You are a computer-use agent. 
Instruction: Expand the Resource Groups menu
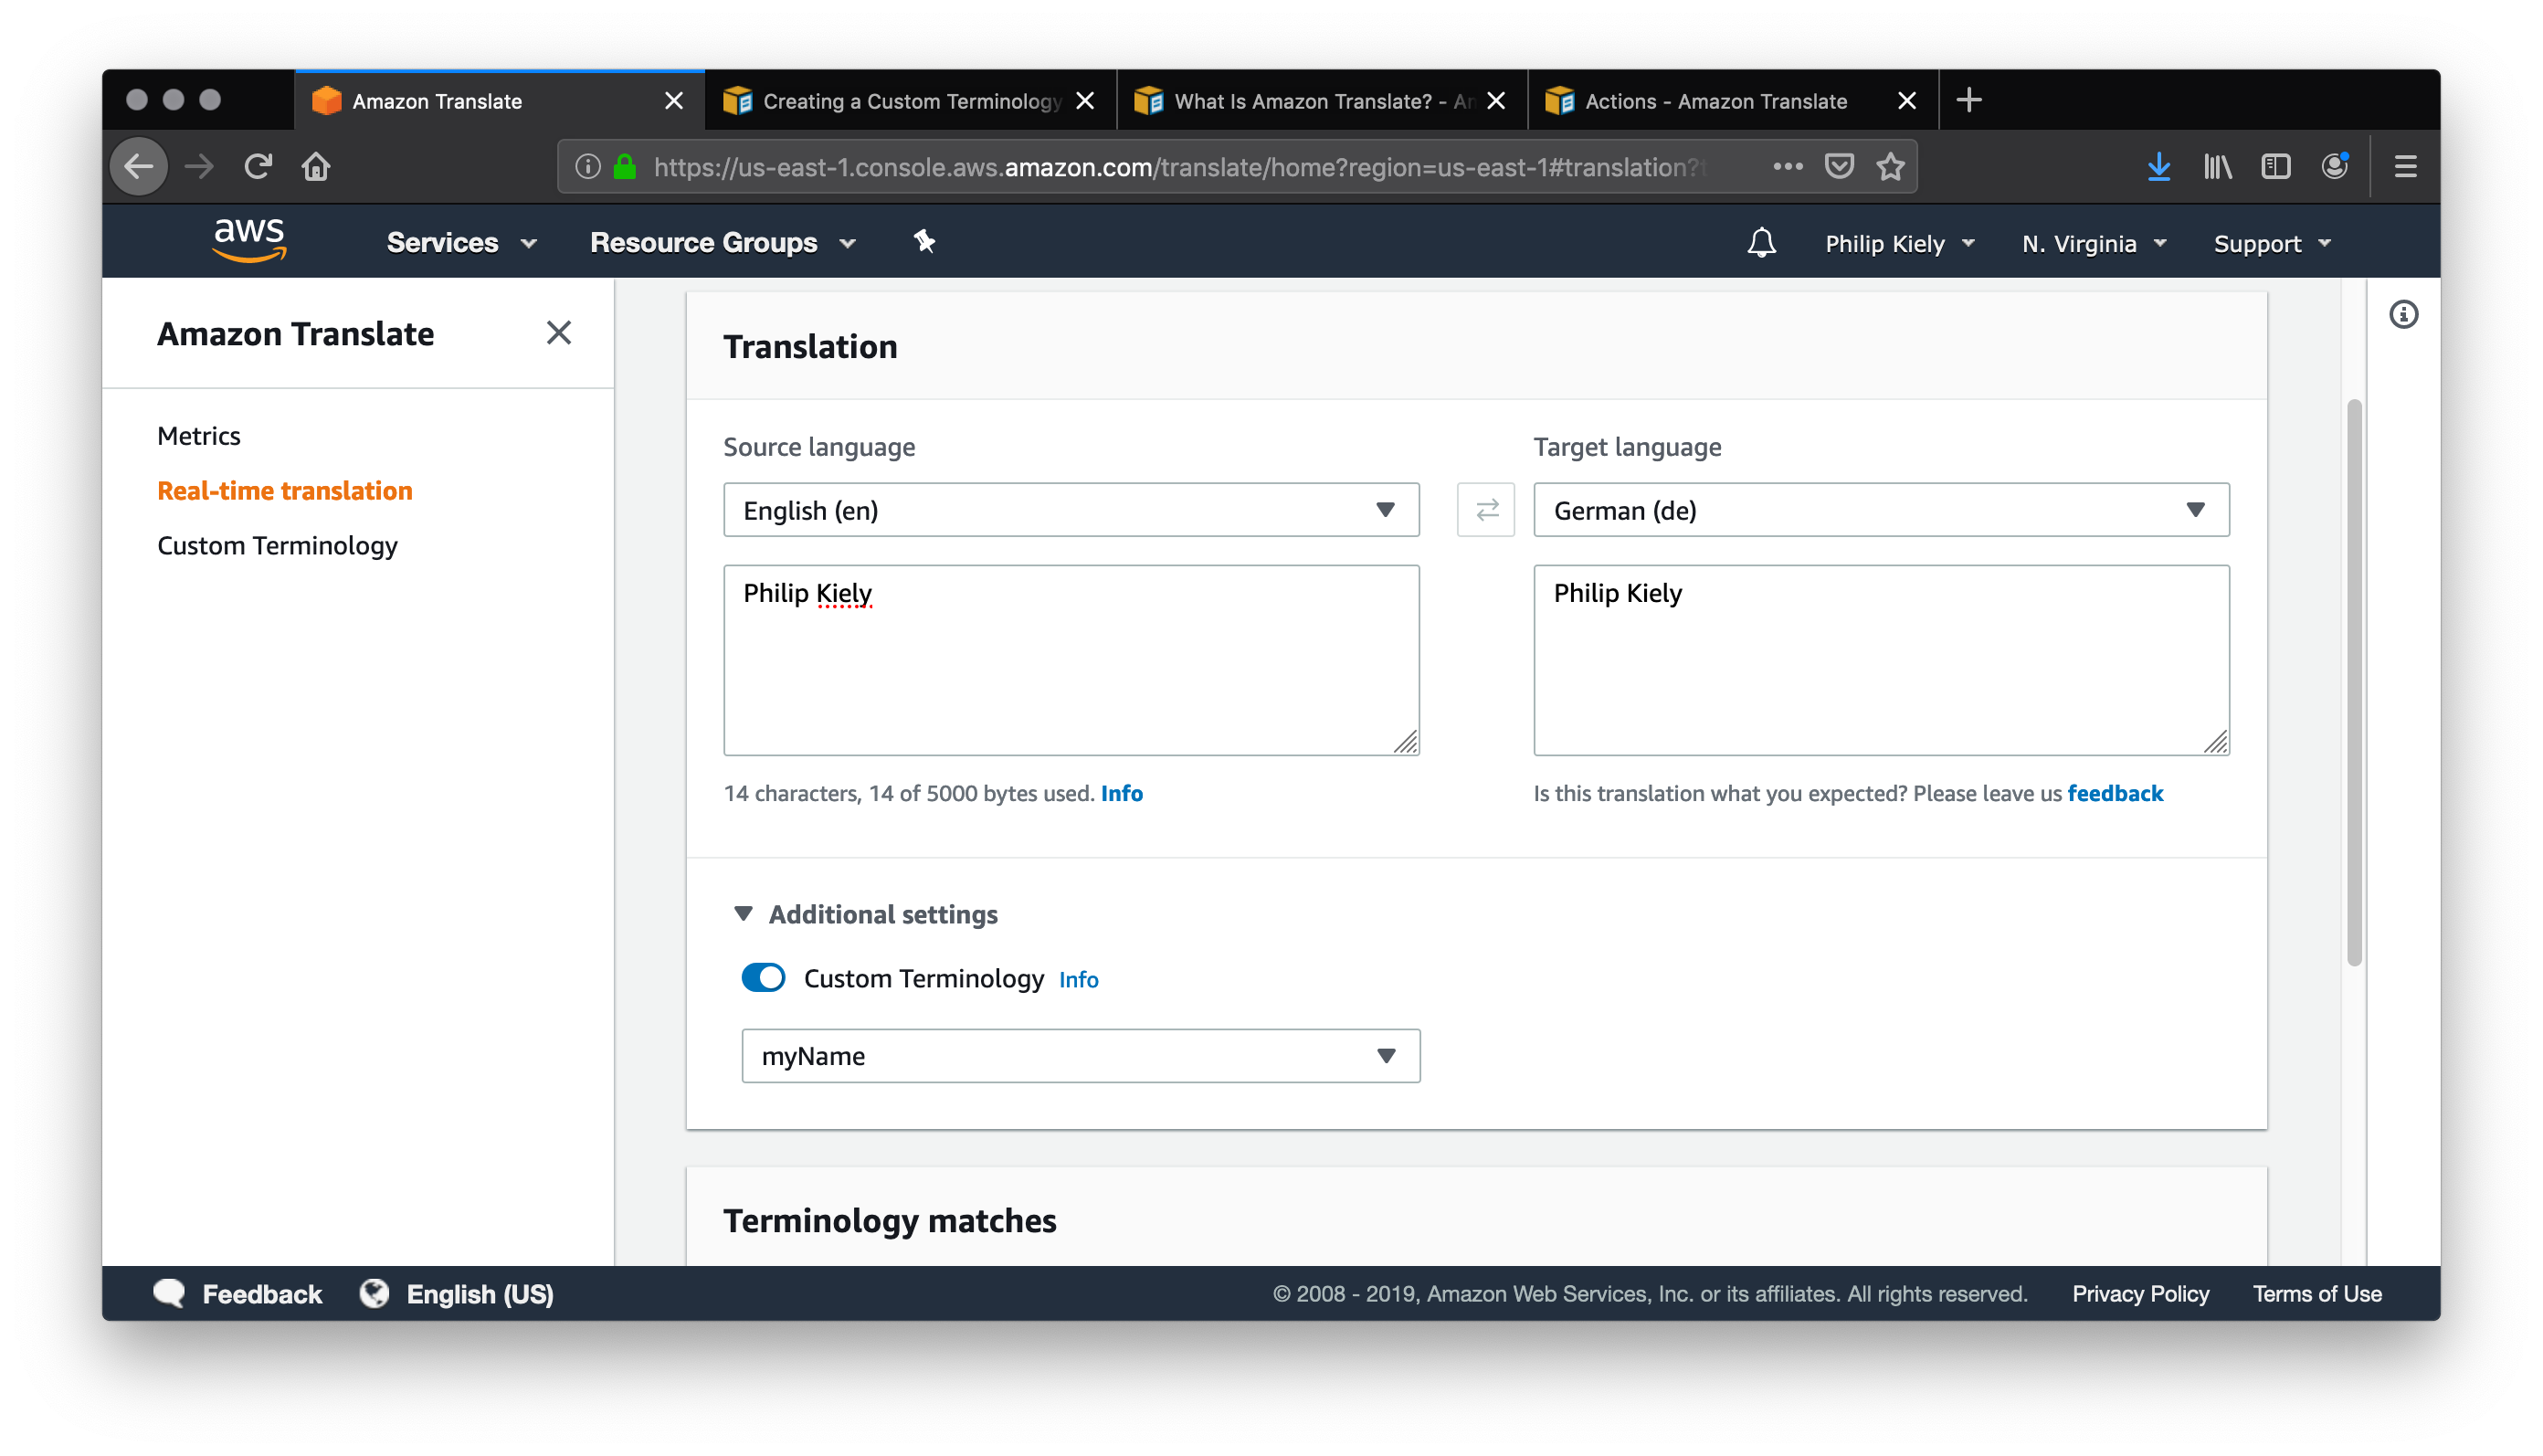point(723,243)
